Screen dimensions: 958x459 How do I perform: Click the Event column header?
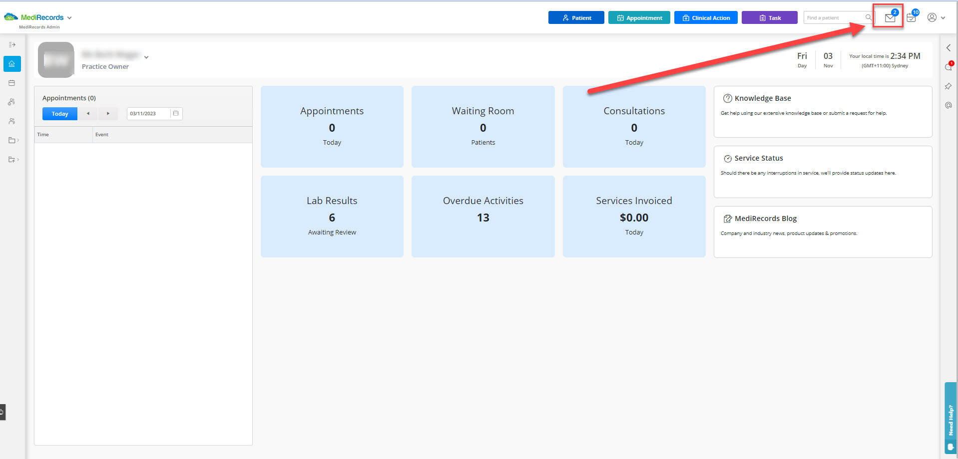pyautogui.click(x=172, y=135)
